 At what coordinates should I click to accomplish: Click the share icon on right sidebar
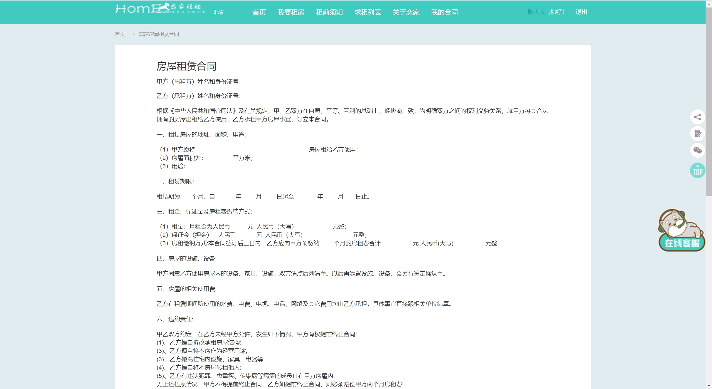click(697, 117)
